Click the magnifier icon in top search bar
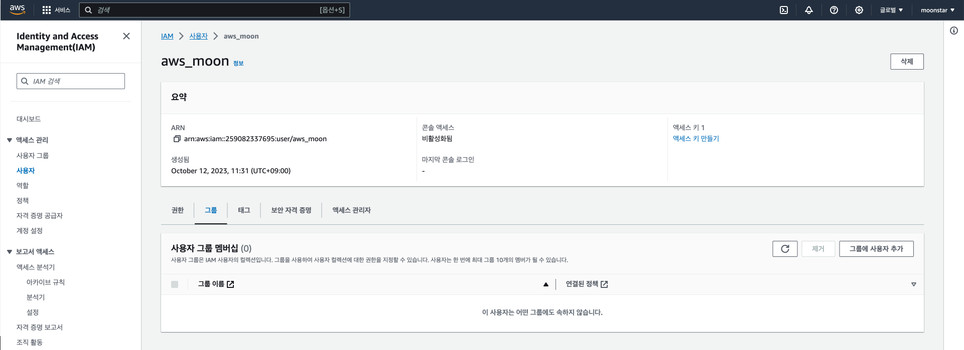Screen dimensions: 964x350 tap(88, 10)
